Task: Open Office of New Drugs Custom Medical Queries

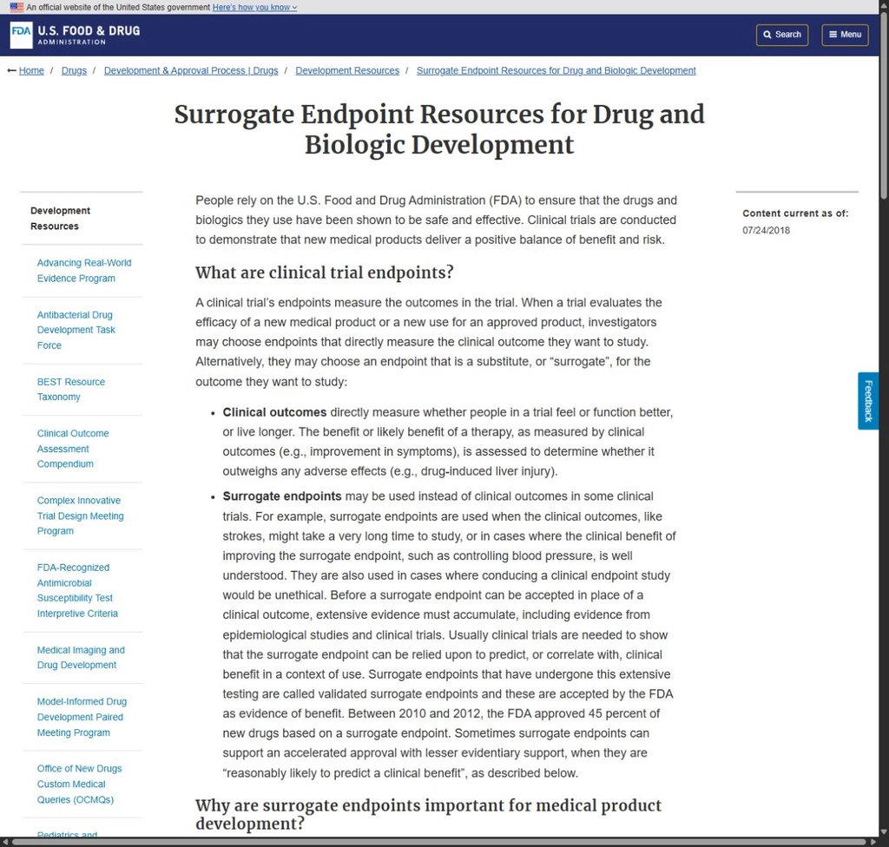Action: point(79,784)
